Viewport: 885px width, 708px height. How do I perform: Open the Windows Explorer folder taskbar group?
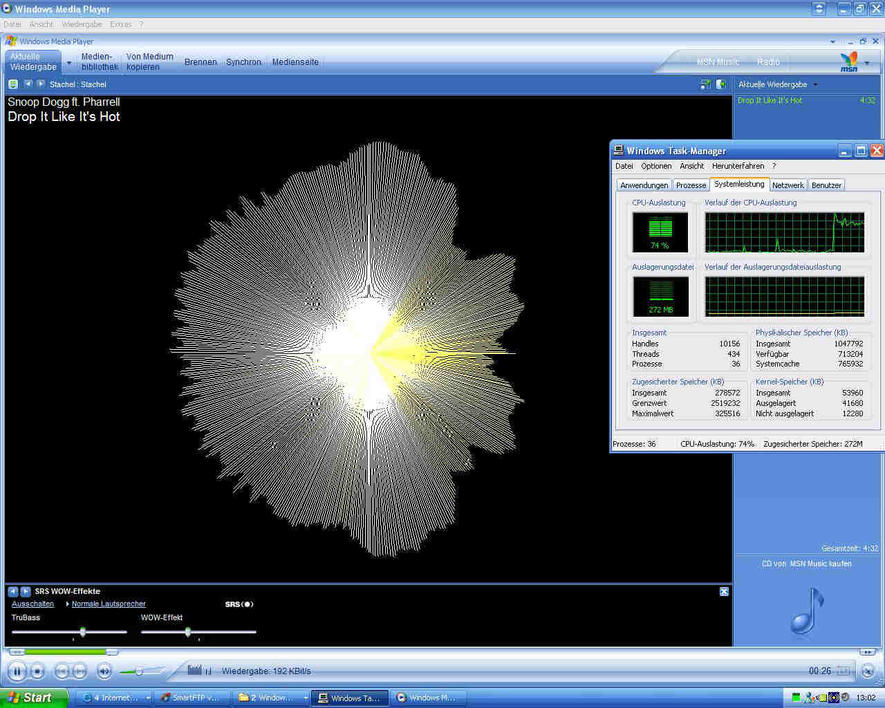click(272, 698)
